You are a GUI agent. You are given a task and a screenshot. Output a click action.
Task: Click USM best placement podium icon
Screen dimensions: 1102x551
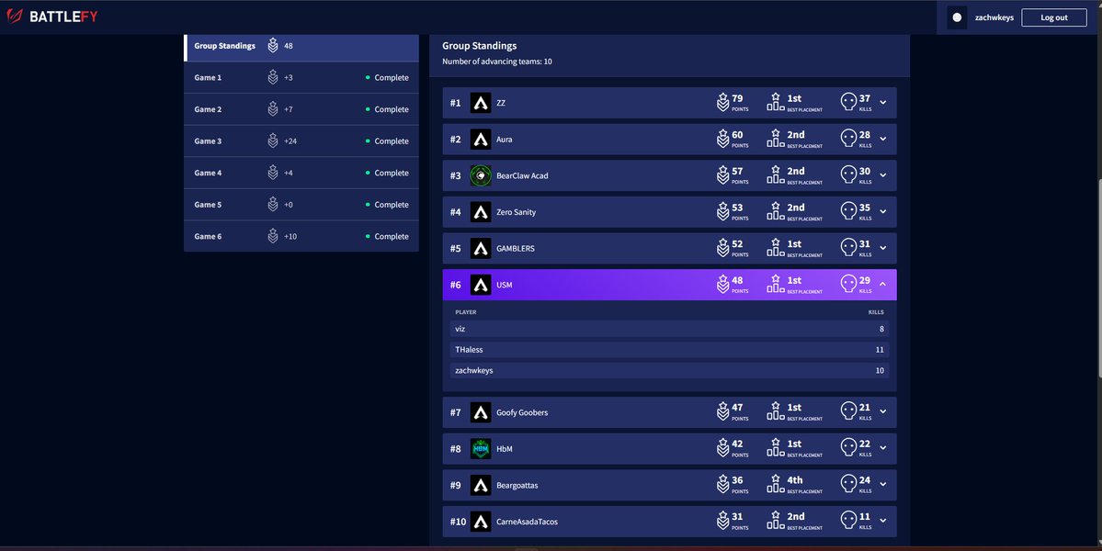(775, 284)
